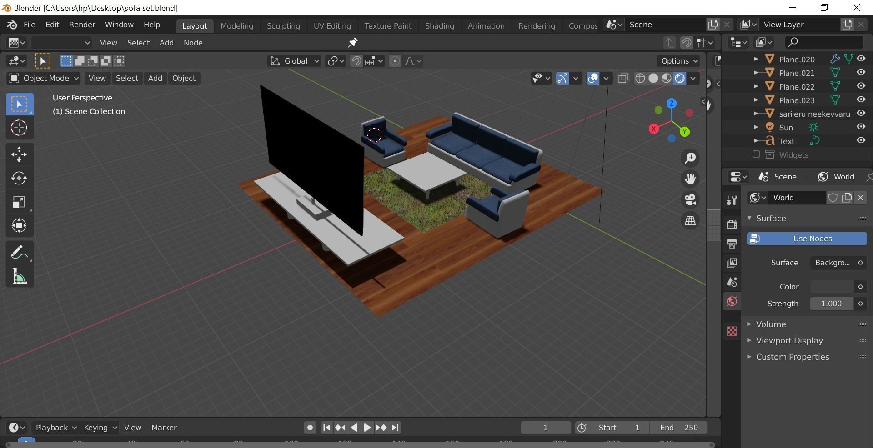The image size is (873, 448).
Task: Select the Transform tool
Action: tap(19, 225)
